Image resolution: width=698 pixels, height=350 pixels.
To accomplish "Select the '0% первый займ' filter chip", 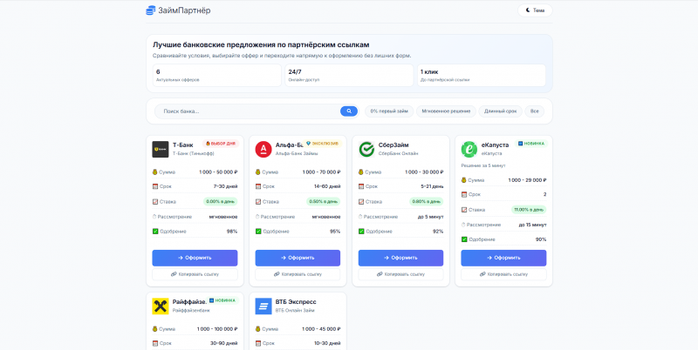I will tap(389, 111).
